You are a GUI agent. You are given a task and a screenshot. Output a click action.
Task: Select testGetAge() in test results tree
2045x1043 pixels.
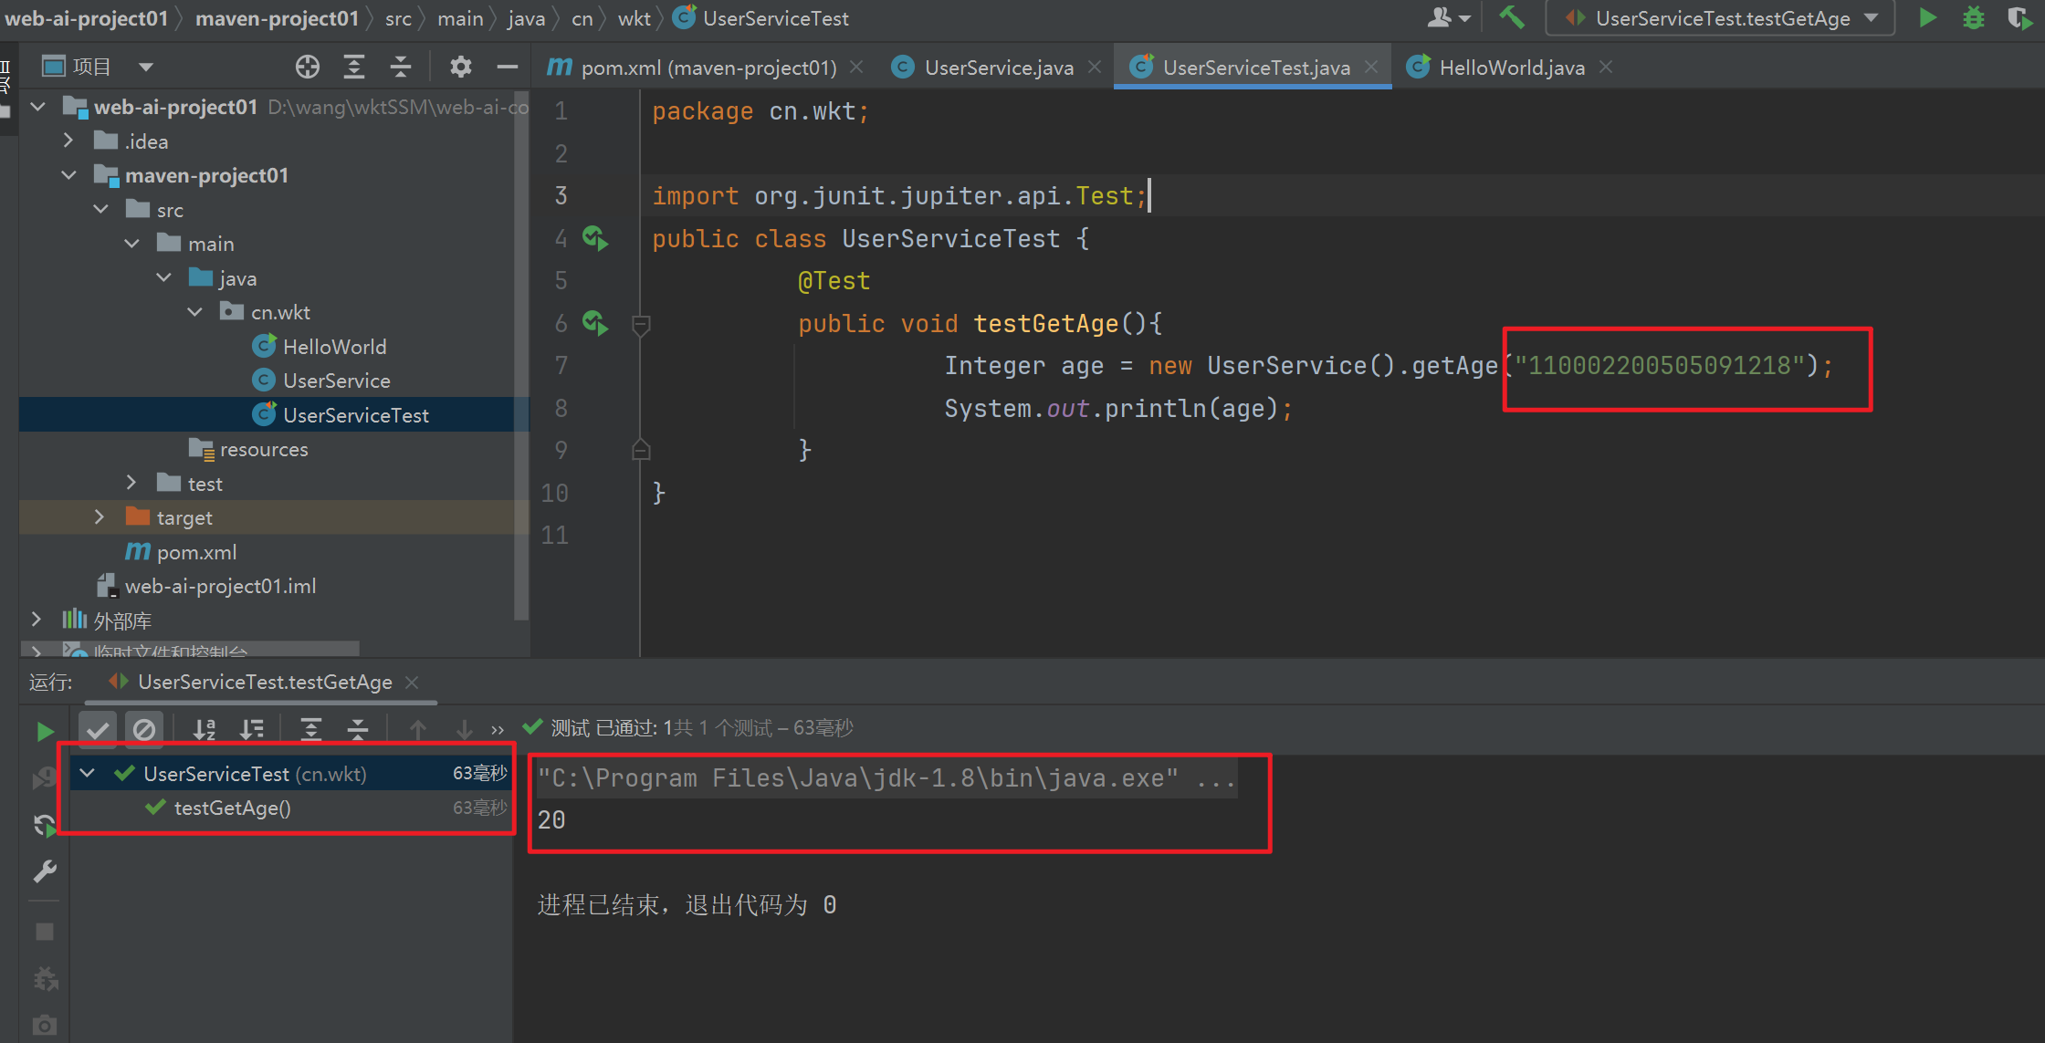(232, 808)
